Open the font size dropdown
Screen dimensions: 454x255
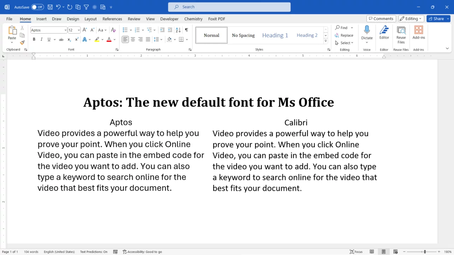pos(78,30)
